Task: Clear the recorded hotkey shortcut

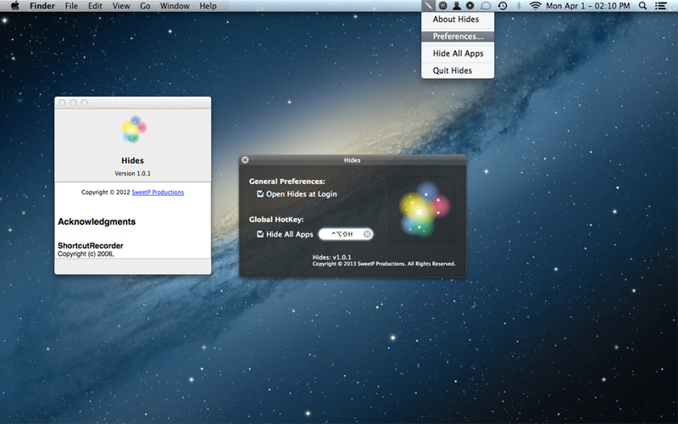Action: pyautogui.click(x=367, y=234)
